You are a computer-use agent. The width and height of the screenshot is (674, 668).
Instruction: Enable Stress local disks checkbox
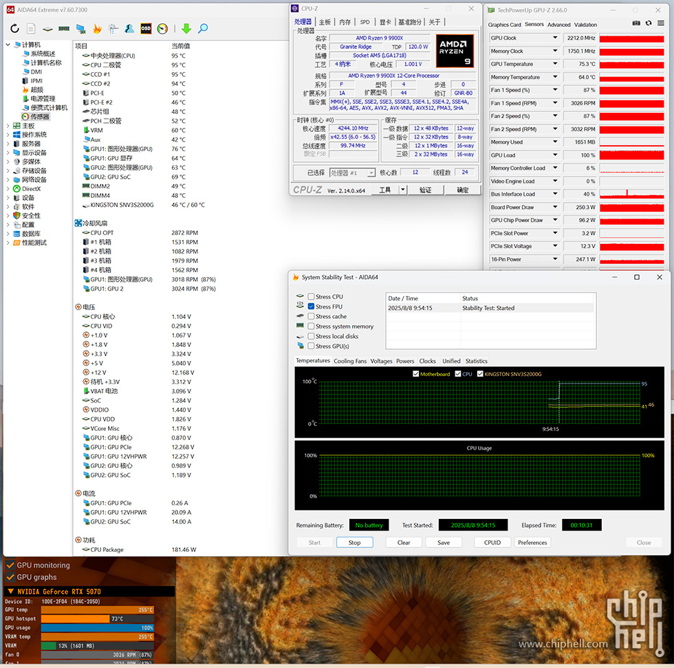(311, 336)
